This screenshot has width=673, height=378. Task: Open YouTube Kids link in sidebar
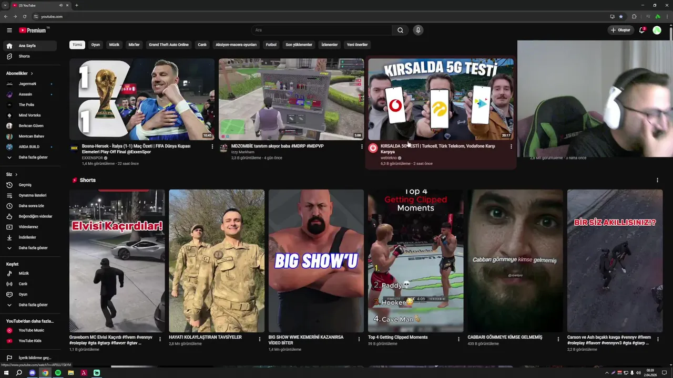[x=29, y=341]
